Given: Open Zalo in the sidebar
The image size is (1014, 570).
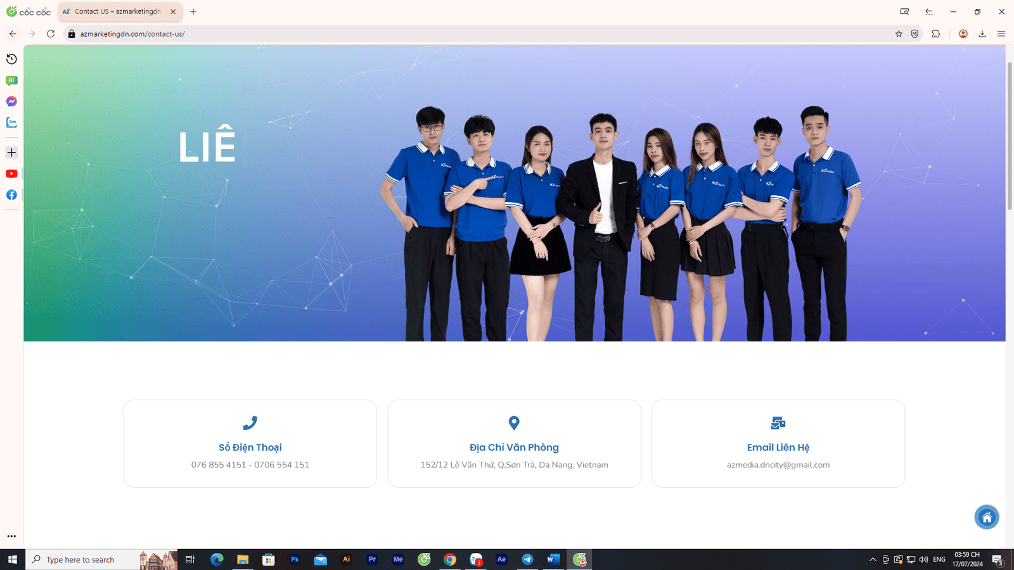Looking at the screenshot, I should point(11,122).
